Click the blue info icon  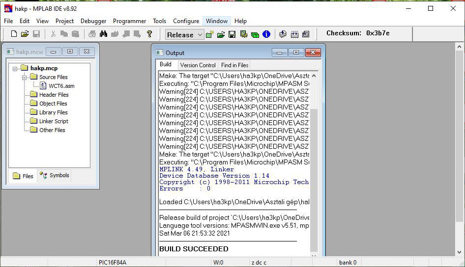pos(266,34)
